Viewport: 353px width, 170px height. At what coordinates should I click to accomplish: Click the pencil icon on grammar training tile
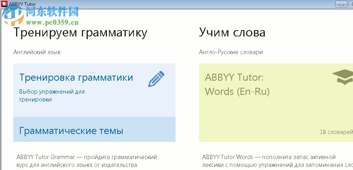(156, 79)
